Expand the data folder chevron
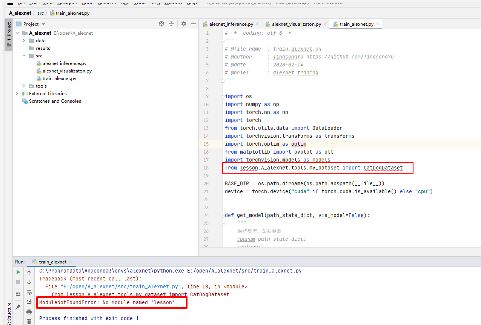 point(24,41)
